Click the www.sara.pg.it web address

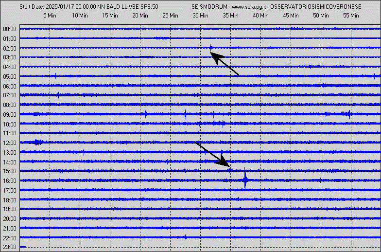click(250, 7)
